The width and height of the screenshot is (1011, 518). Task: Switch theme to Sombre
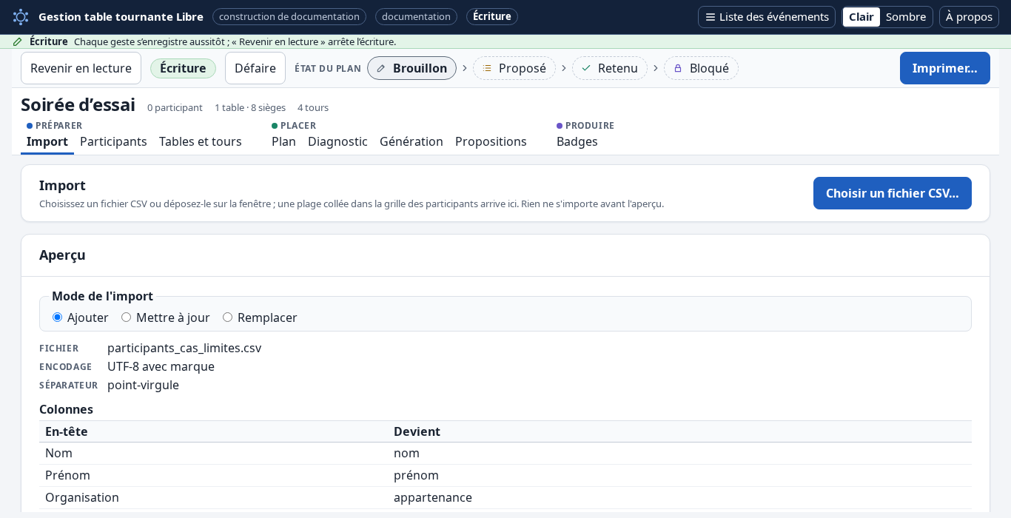point(906,16)
